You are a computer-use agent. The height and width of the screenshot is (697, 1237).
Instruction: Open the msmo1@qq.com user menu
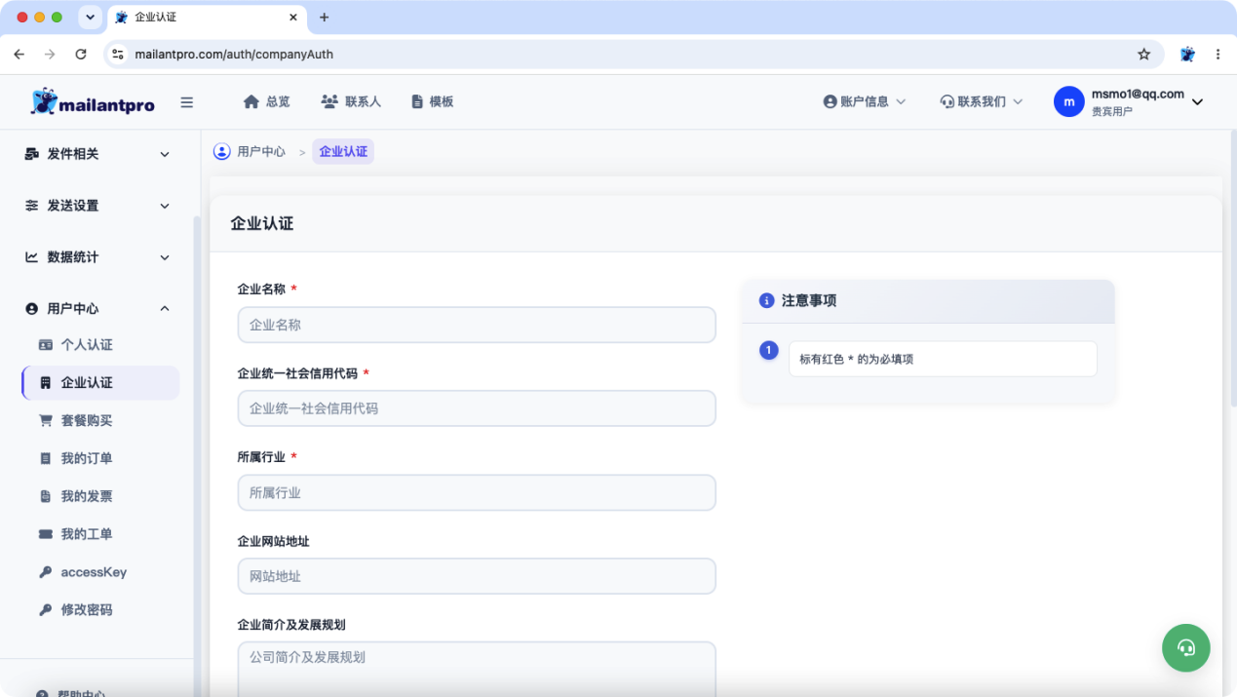[1129, 101]
